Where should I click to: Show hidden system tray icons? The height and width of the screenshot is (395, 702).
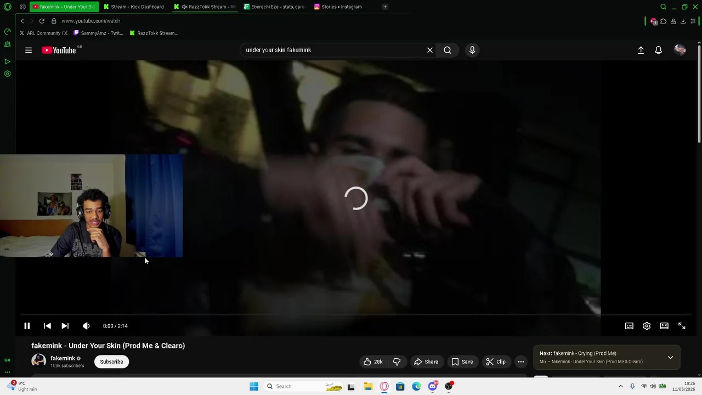click(x=620, y=386)
